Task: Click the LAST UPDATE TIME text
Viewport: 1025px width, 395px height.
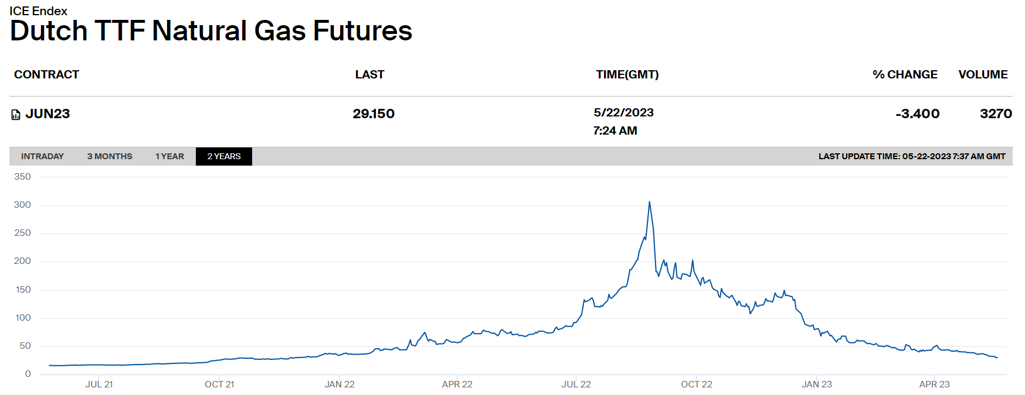Action: [x=911, y=156]
